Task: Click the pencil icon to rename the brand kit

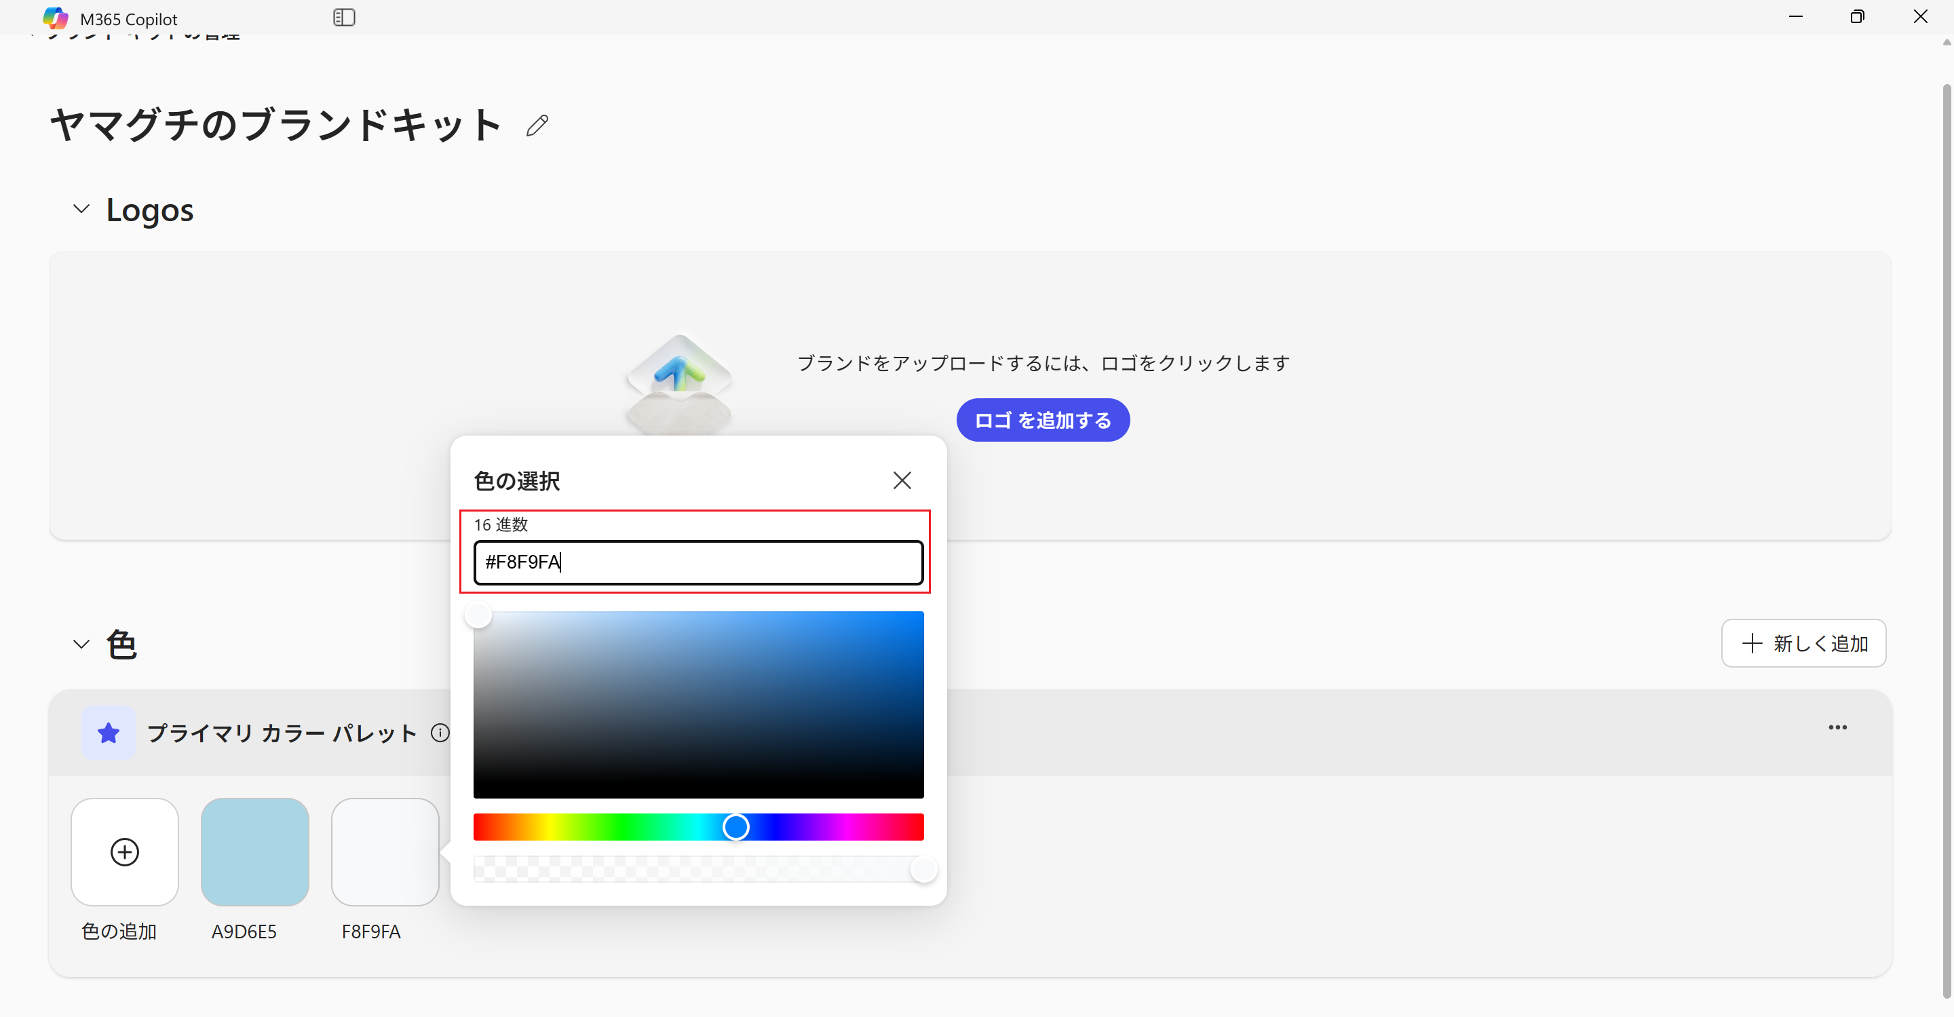Action: pos(537,125)
